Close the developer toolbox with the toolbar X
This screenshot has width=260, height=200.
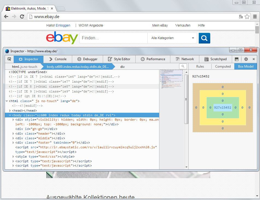click(x=254, y=59)
